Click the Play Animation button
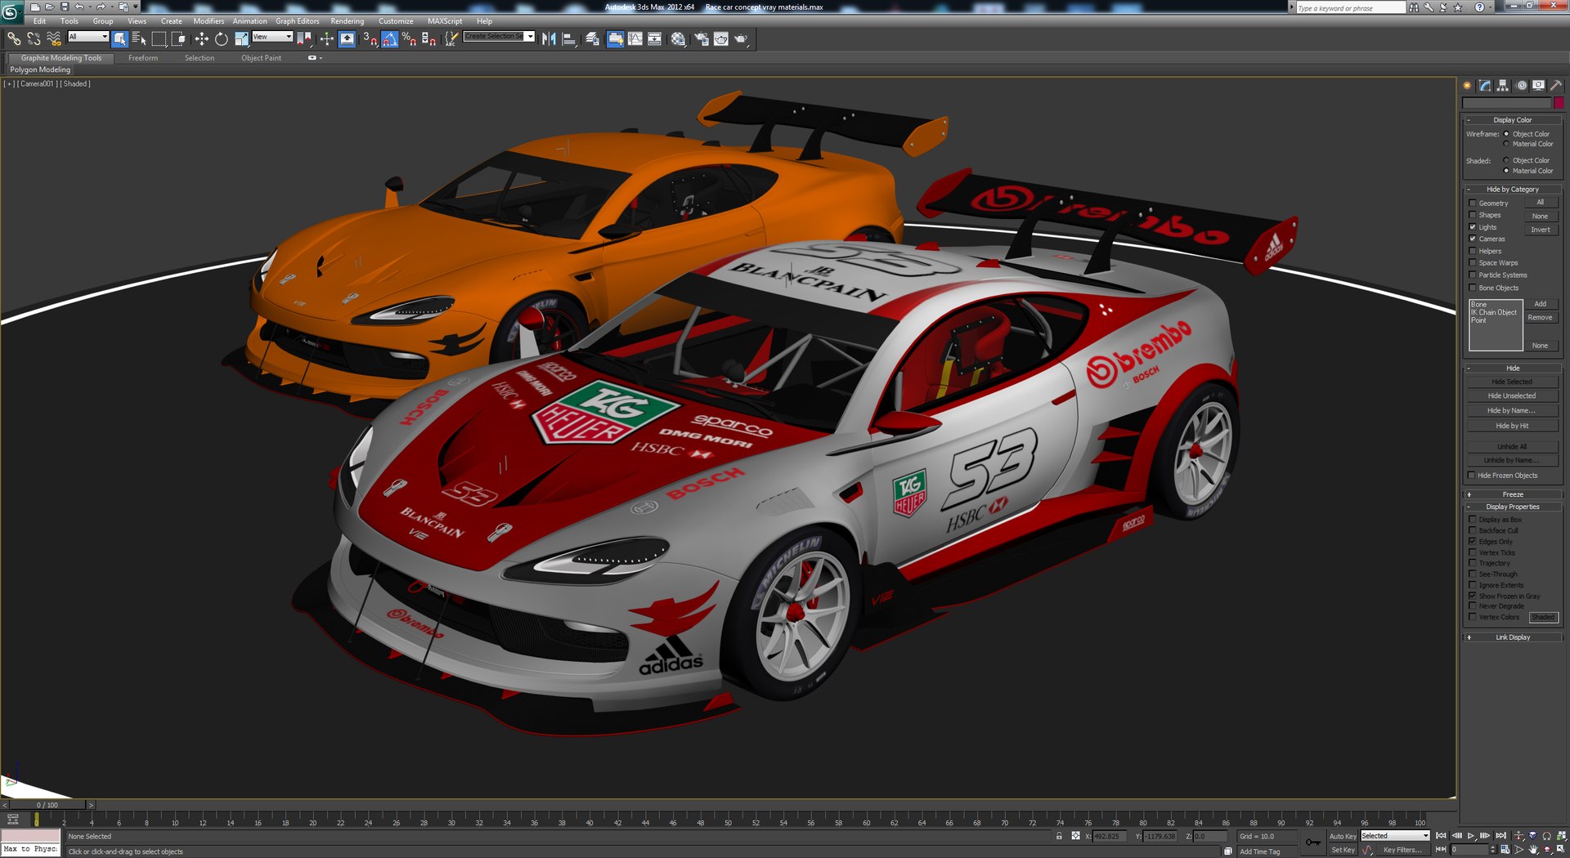 click(1470, 836)
